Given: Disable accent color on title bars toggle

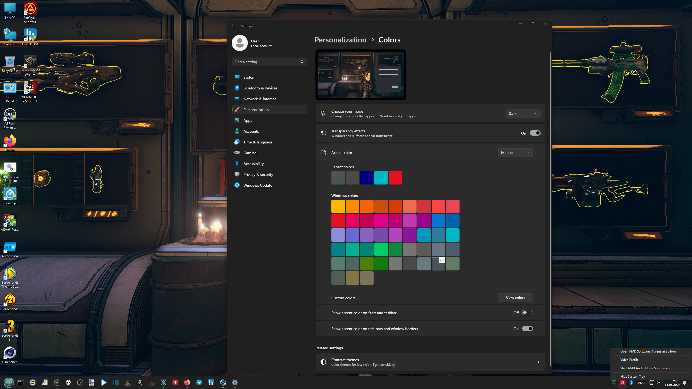Looking at the screenshot, I should point(527,328).
